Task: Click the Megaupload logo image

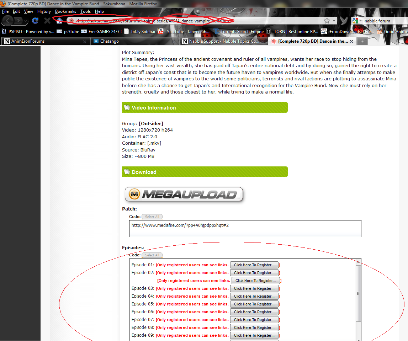Action: click(184, 195)
